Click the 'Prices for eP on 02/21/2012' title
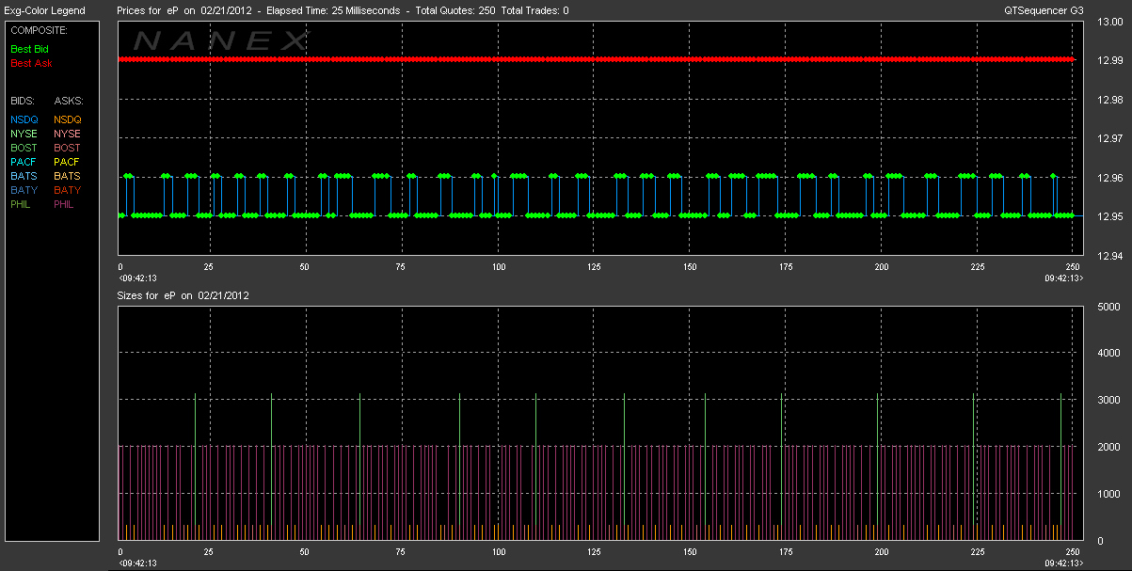 [x=183, y=10]
